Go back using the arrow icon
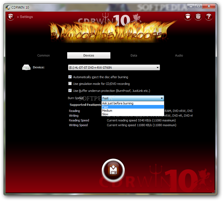This screenshot has width=223, height=201. 11,17
